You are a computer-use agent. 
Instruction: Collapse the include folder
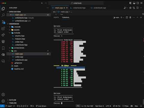point(17,33)
